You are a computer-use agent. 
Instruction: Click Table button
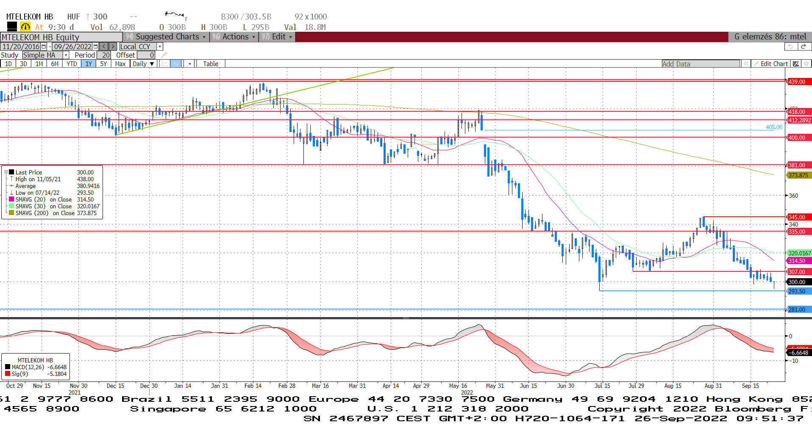coord(211,64)
